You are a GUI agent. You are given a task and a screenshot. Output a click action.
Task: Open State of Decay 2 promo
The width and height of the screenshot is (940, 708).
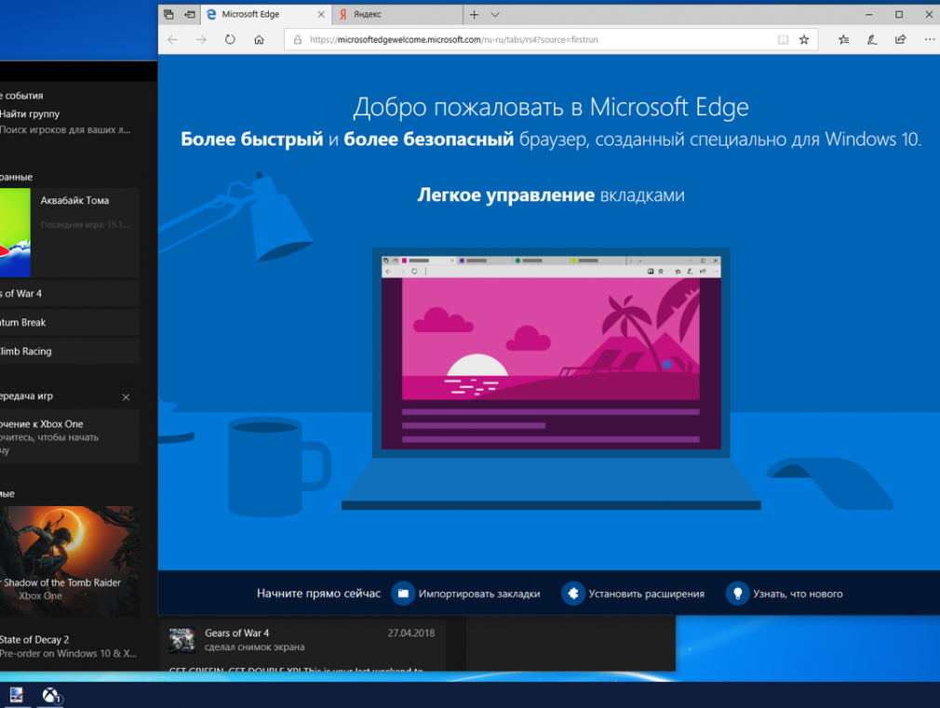(x=70, y=647)
